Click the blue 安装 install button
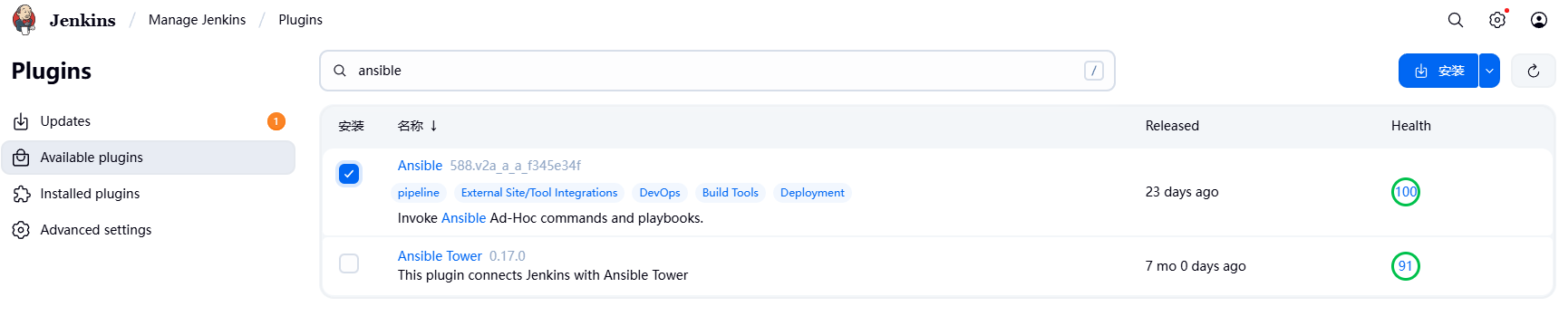 [x=1438, y=71]
